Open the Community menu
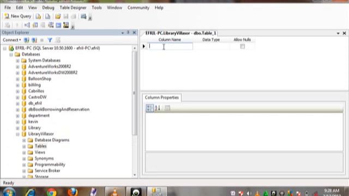This screenshot has width=349, height=196. (x=138, y=8)
